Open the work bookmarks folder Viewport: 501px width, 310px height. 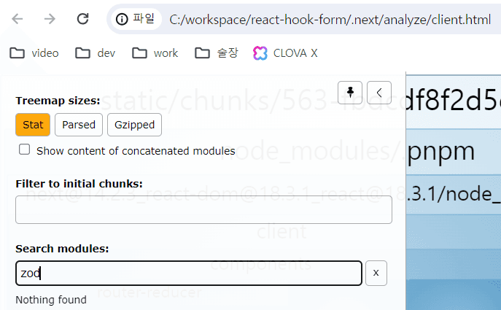point(155,53)
